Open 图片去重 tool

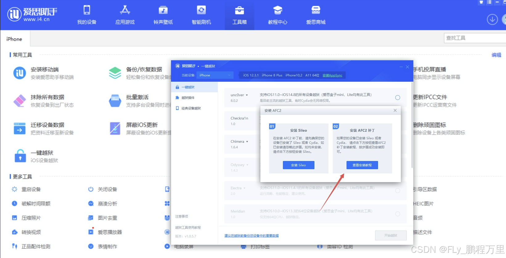pos(103,218)
